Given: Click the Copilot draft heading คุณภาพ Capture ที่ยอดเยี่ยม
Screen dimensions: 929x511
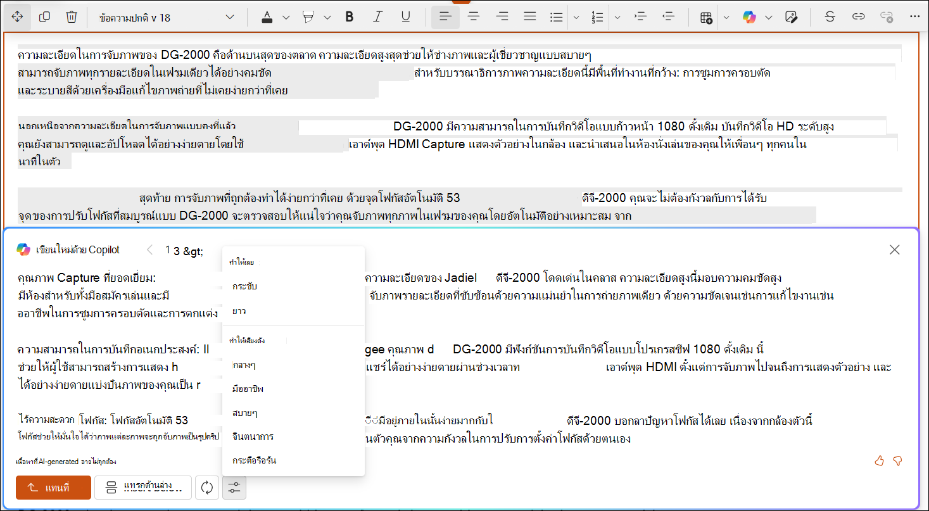Looking at the screenshot, I should [87, 277].
